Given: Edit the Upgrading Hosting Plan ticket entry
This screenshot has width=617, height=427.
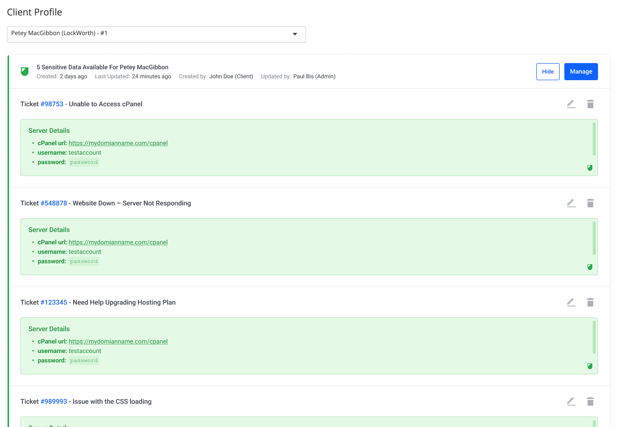Looking at the screenshot, I should click(571, 302).
